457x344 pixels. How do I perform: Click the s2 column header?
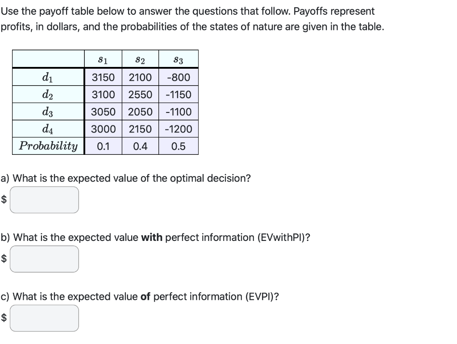[140, 59]
